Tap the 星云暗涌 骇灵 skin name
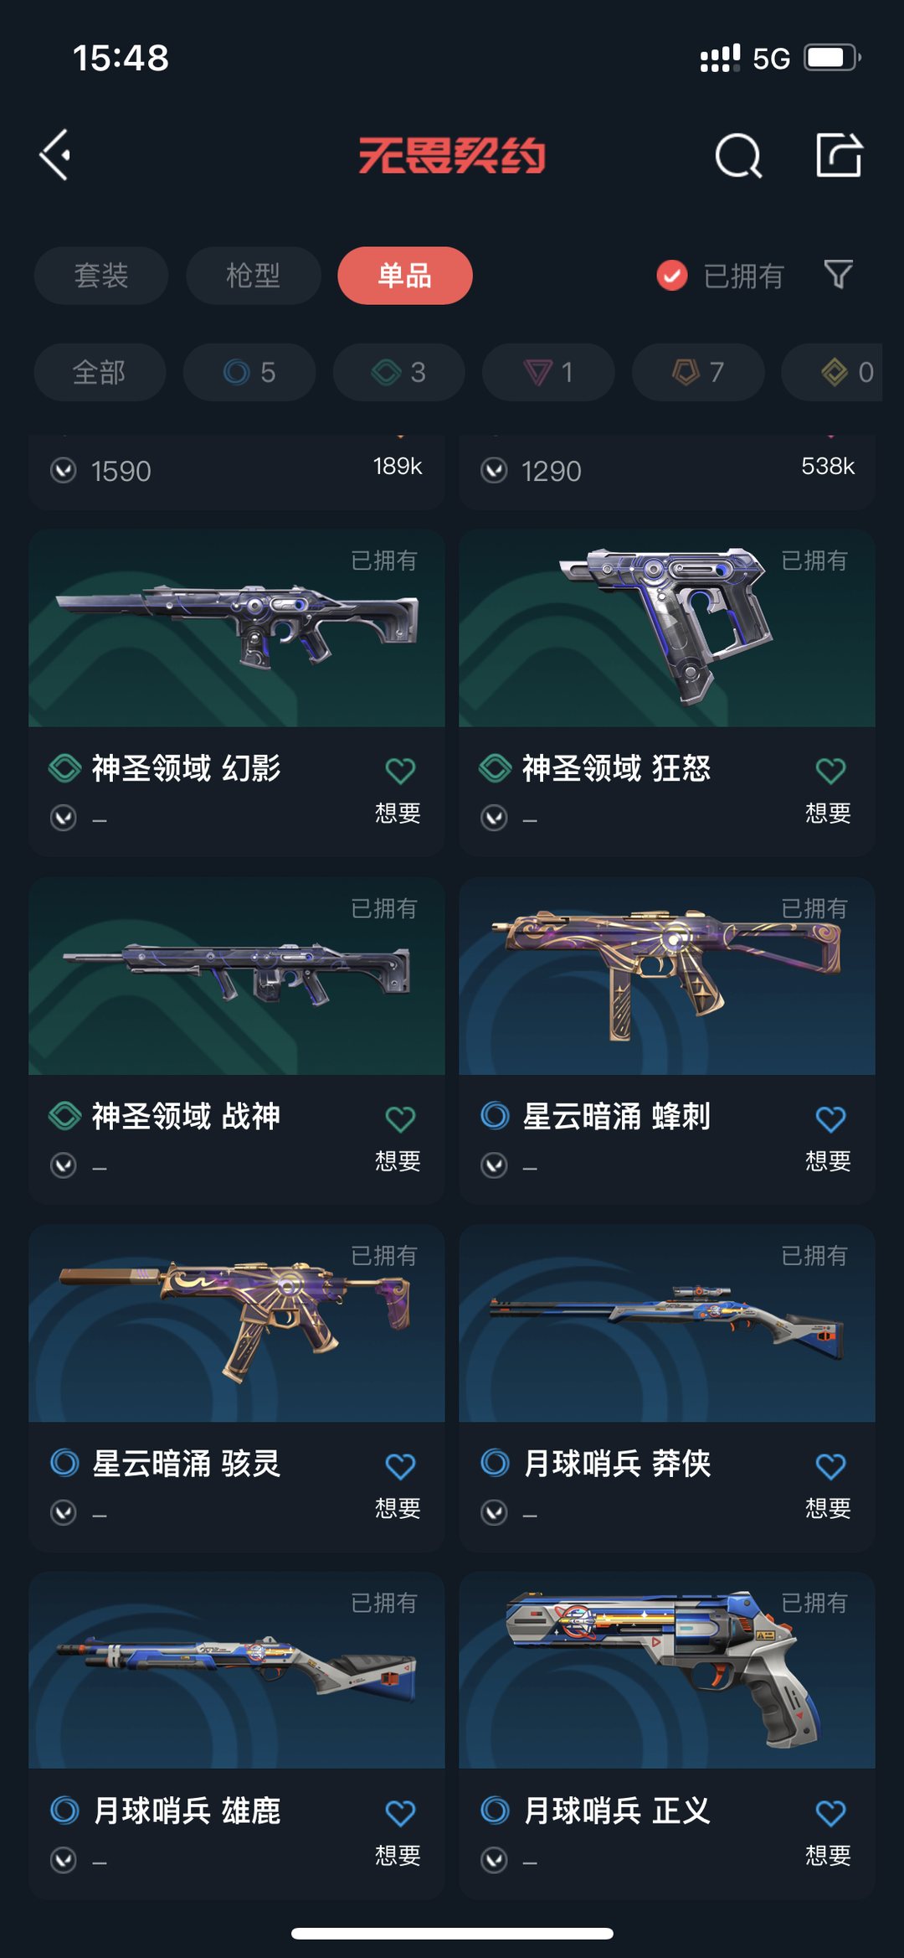Image resolution: width=904 pixels, height=1958 pixels. [186, 1464]
